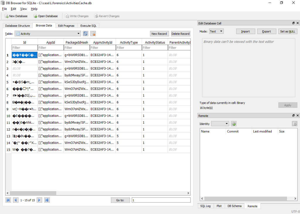Sort by the Id column header

coord(25,42)
